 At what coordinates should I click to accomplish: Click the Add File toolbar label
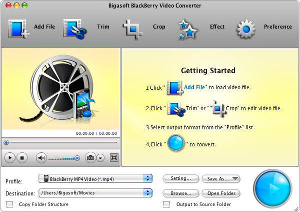tap(44, 27)
